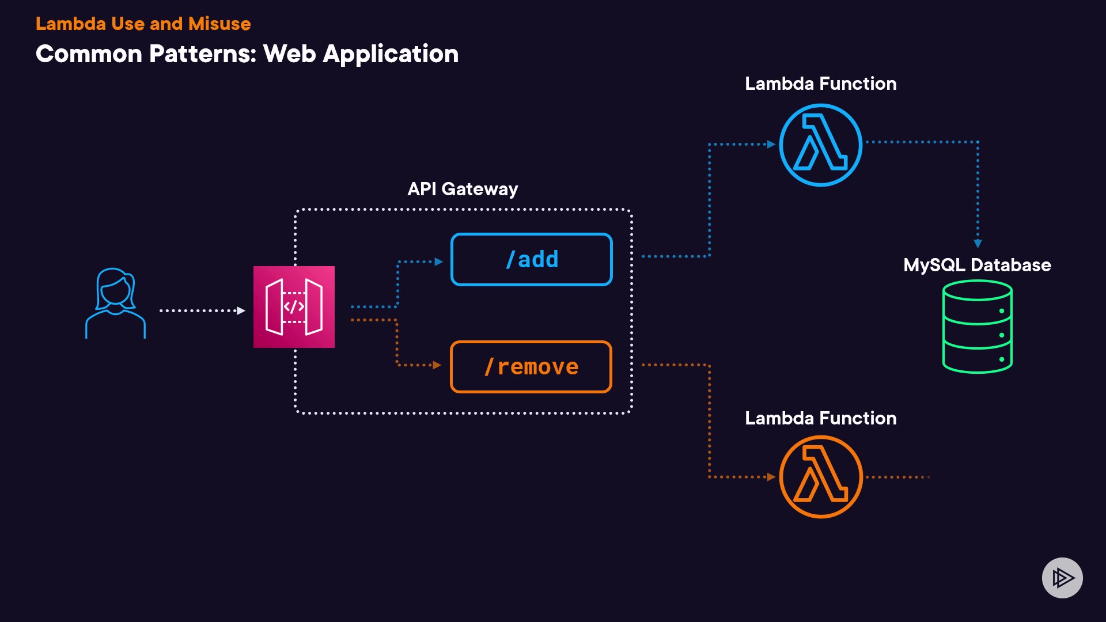Click the Pluralsight play logo badge
Viewport: 1106px width, 622px height.
1062,578
